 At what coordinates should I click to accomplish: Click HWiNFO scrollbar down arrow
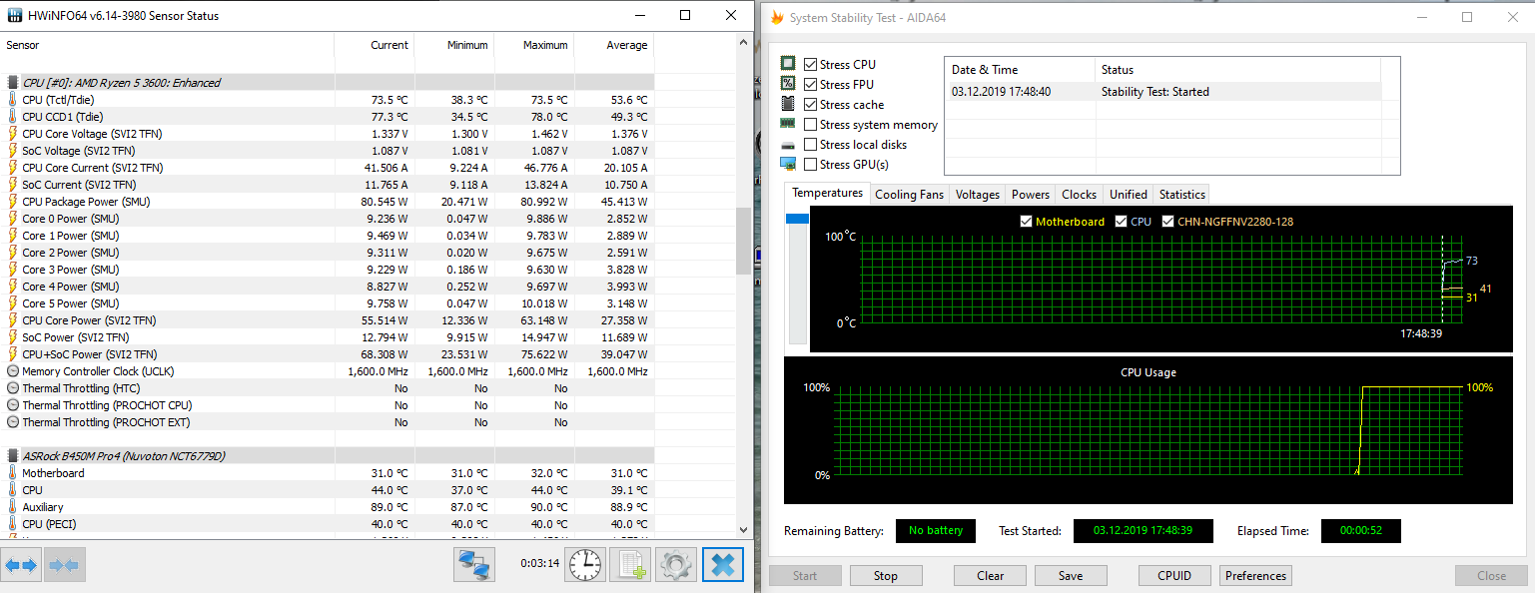click(x=743, y=530)
